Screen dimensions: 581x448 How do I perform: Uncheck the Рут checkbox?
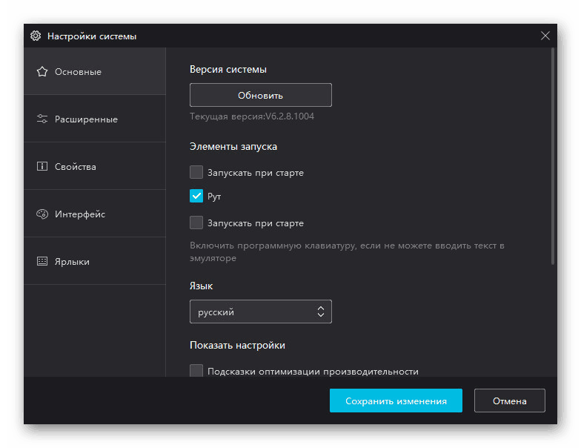tap(196, 197)
